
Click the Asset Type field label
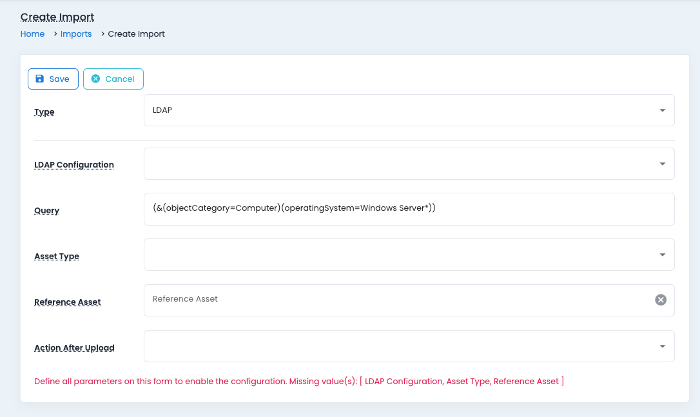57,257
